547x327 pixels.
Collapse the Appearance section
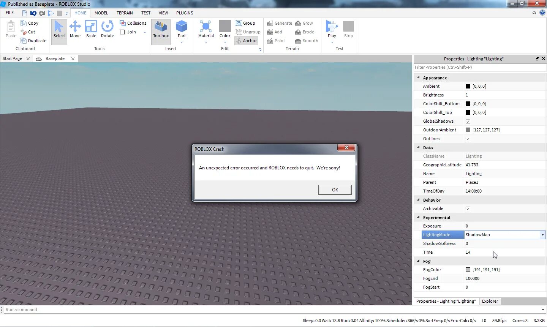(419, 77)
